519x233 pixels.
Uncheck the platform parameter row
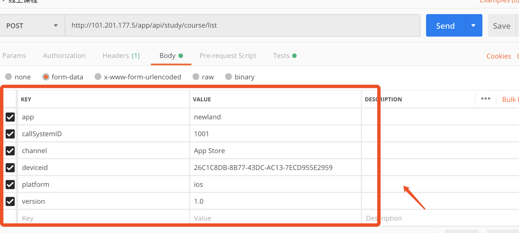(10, 184)
